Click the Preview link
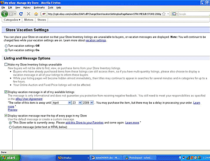The image size is (210, 161). coord(13,110)
